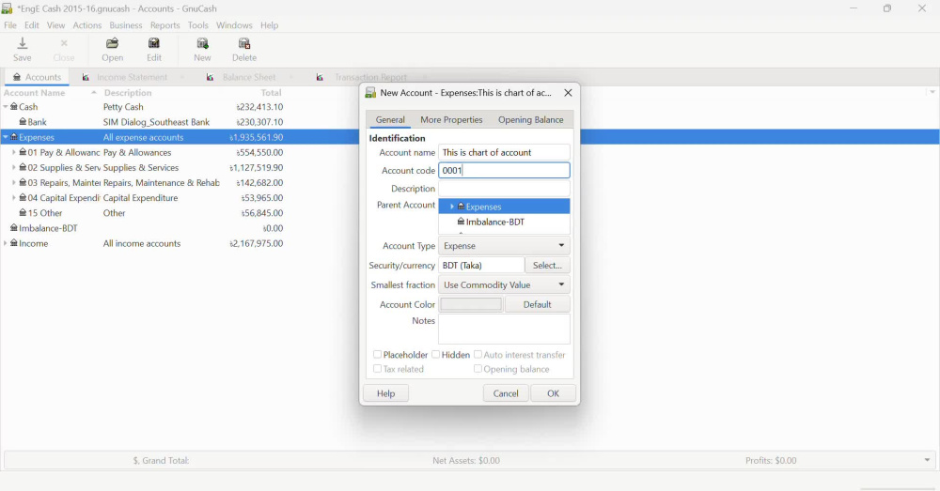The width and height of the screenshot is (940, 491).
Task: Switch to the Opening Balance tab
Action: [530, 120]
